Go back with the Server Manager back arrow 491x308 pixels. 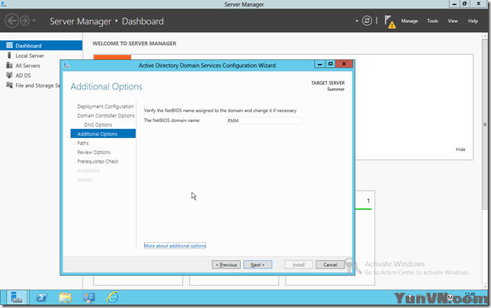coord(11,21)
